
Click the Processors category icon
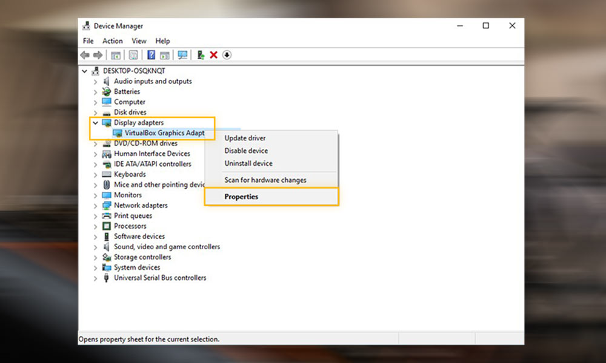click(106, 226)
